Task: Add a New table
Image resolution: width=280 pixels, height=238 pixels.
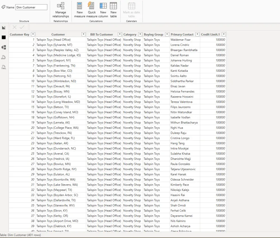Action: [113, 10]
